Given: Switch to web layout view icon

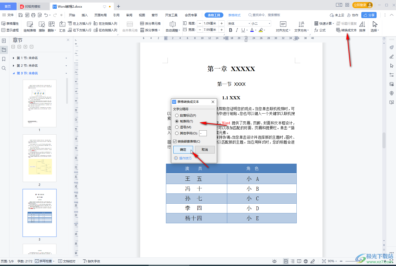Looking at the screenshot, I should pyautogui.click(x=306, y=261).
